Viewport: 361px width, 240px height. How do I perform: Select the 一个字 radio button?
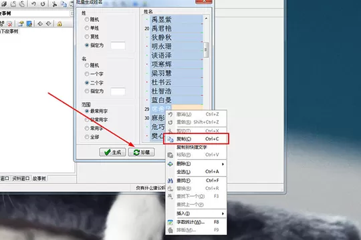pos(94,74)
